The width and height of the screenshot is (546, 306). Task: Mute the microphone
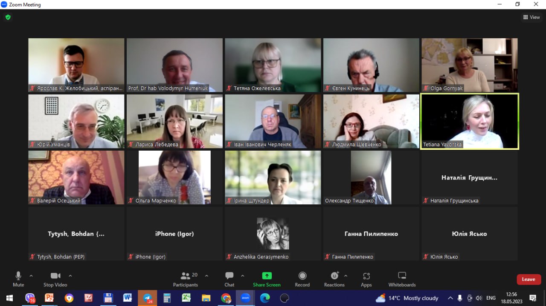[x=18, y=279]
